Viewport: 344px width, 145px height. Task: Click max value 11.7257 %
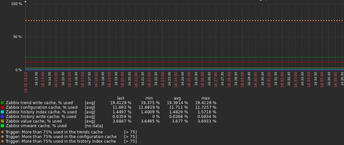click(205, 107)
